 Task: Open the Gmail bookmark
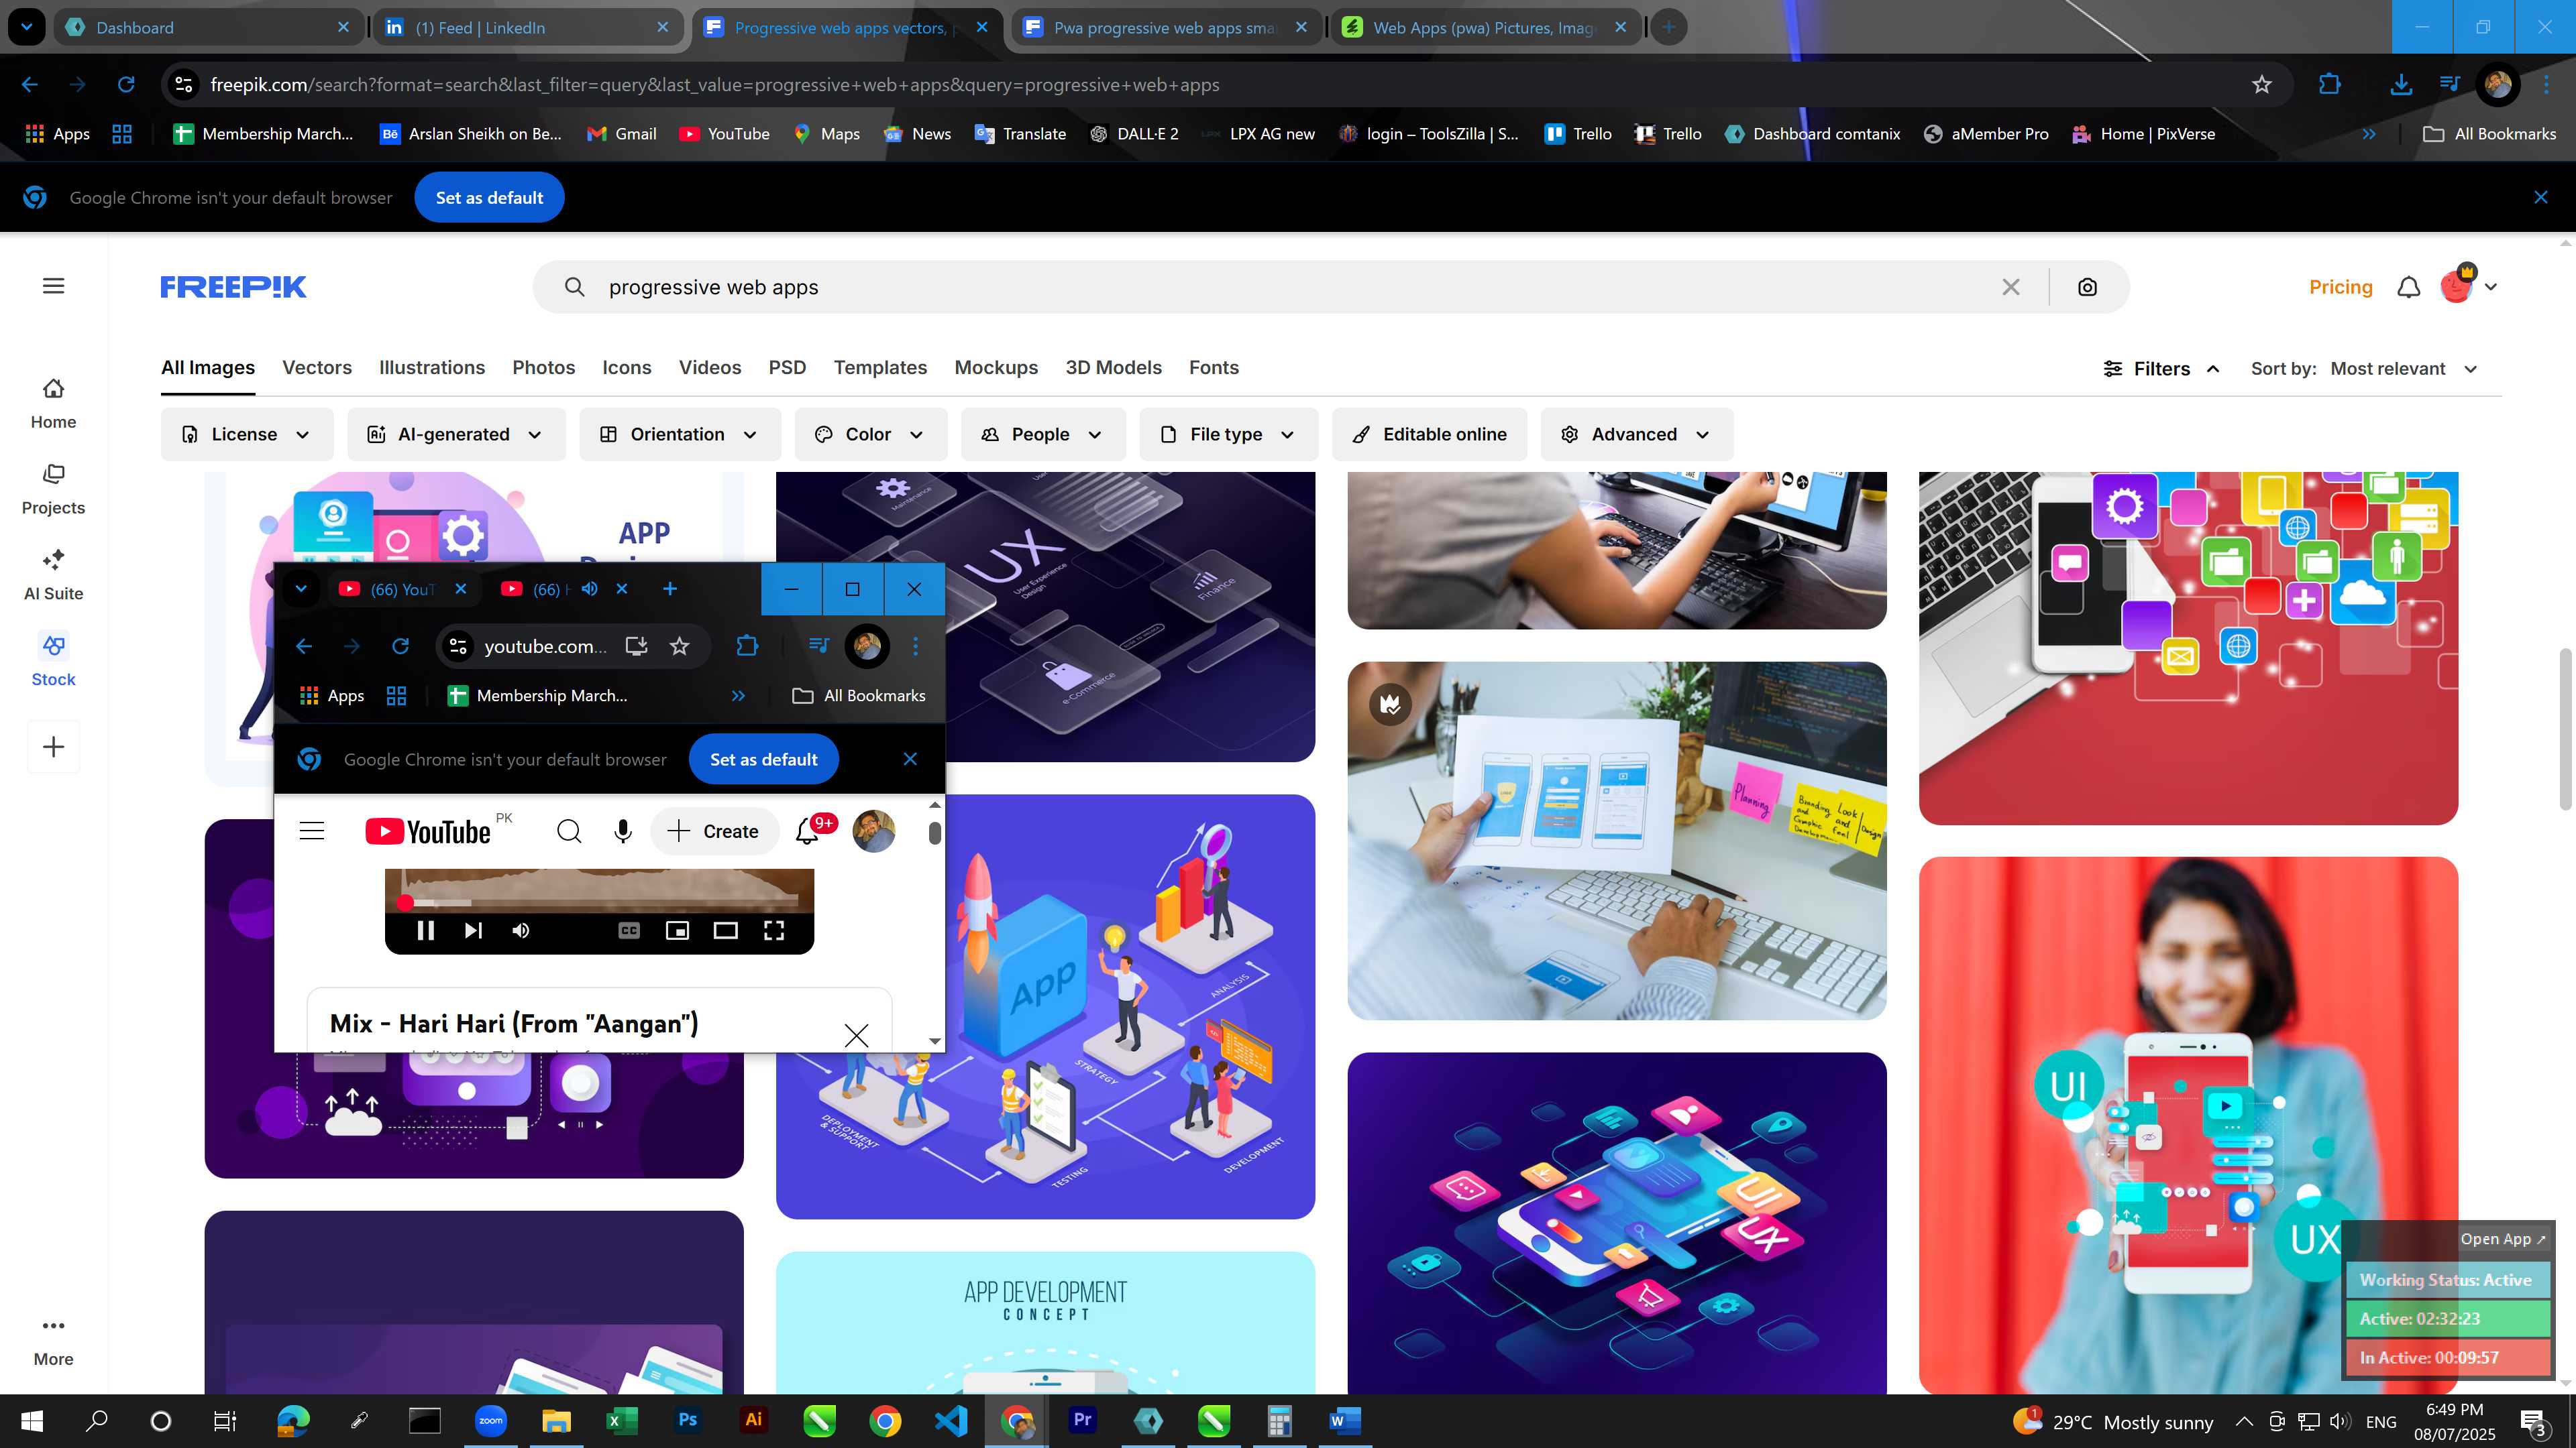[x=622, y=134]
